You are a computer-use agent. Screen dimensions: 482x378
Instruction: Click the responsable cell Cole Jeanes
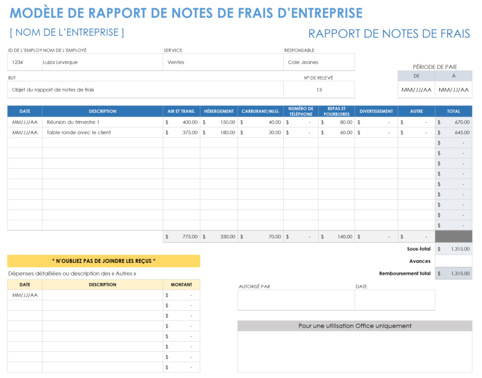[319, 62]
